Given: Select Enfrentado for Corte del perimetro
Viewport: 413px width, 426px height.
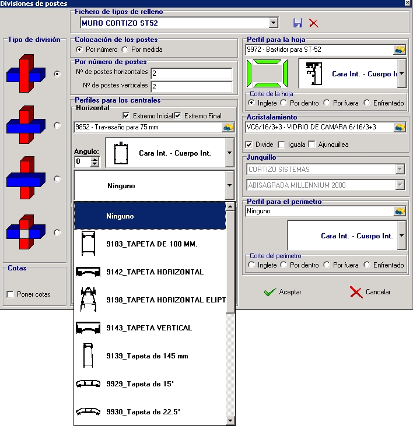Looking at the screenshot, I should 367,265.
